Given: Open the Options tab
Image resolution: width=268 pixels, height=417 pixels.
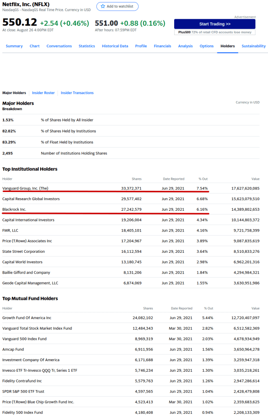Looking at the screenshot, I should pos(206,46).
